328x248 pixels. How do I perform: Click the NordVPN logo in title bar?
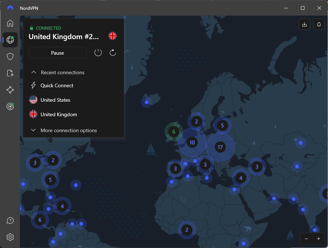(10, 8)
